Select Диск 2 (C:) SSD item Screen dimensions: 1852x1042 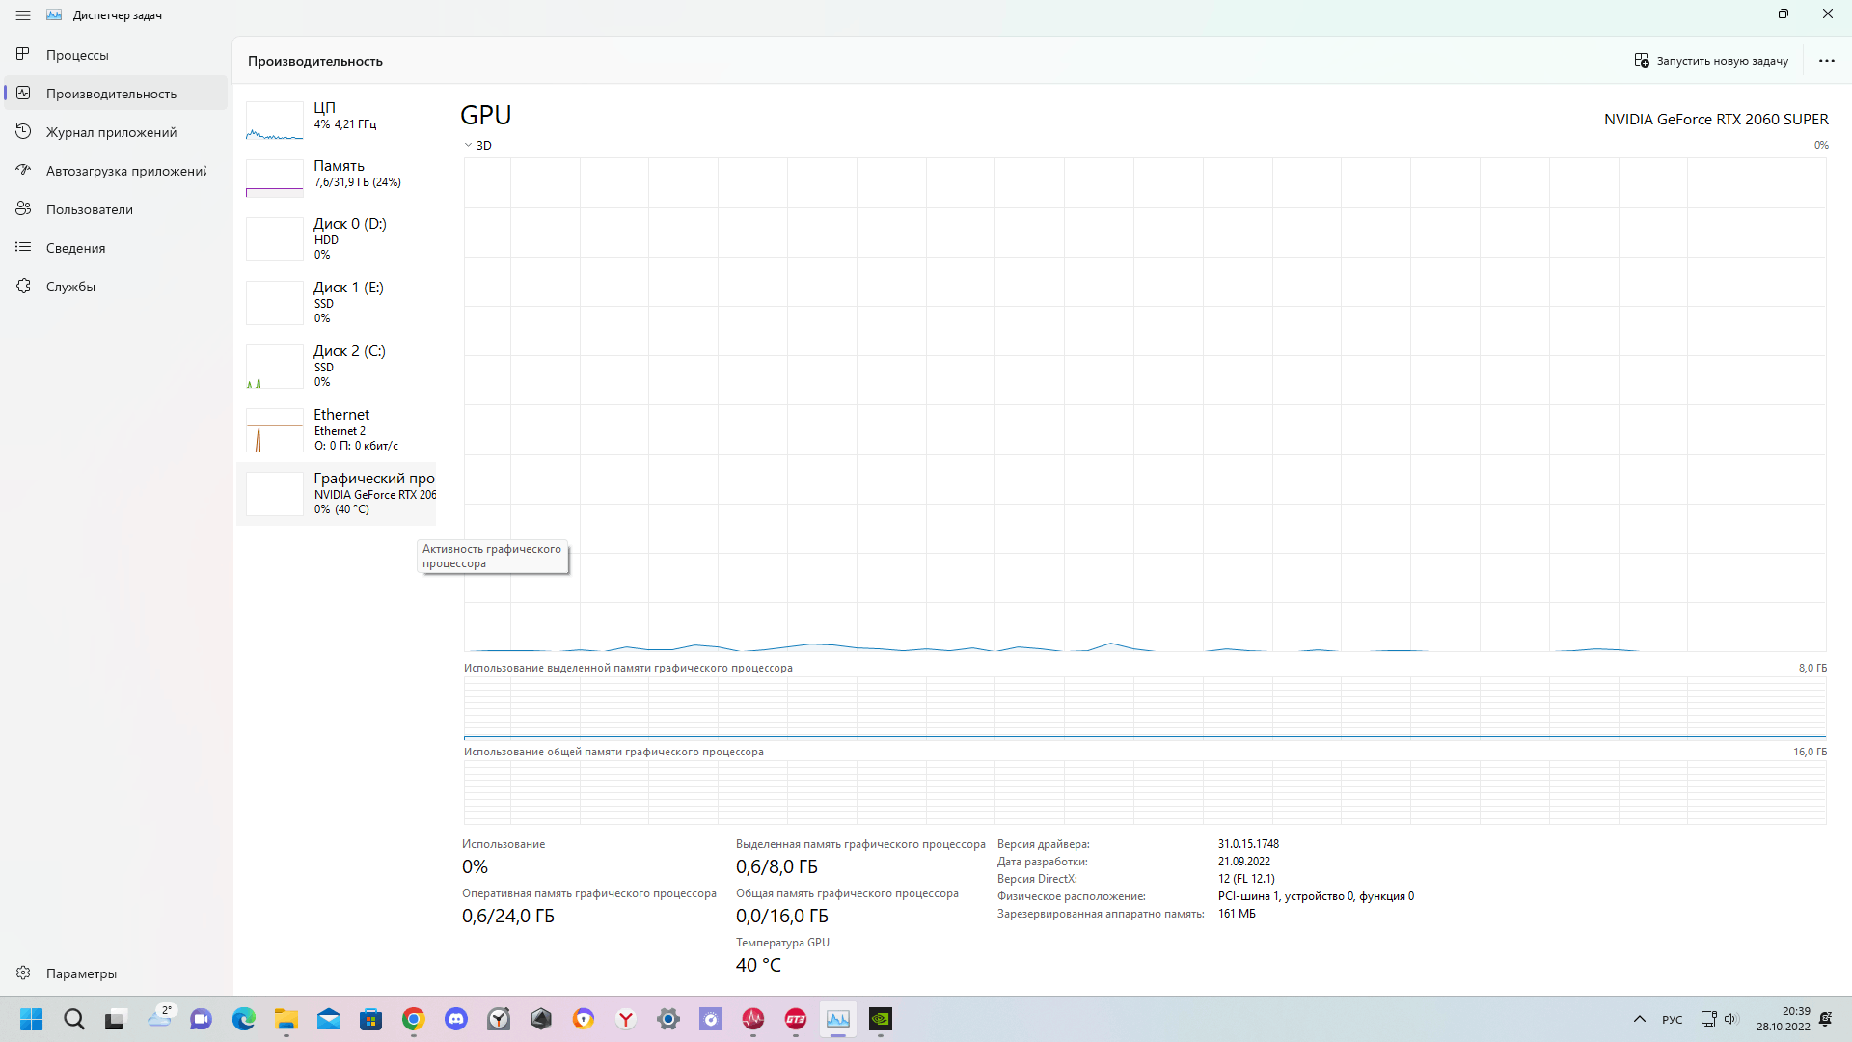[336, 367]
